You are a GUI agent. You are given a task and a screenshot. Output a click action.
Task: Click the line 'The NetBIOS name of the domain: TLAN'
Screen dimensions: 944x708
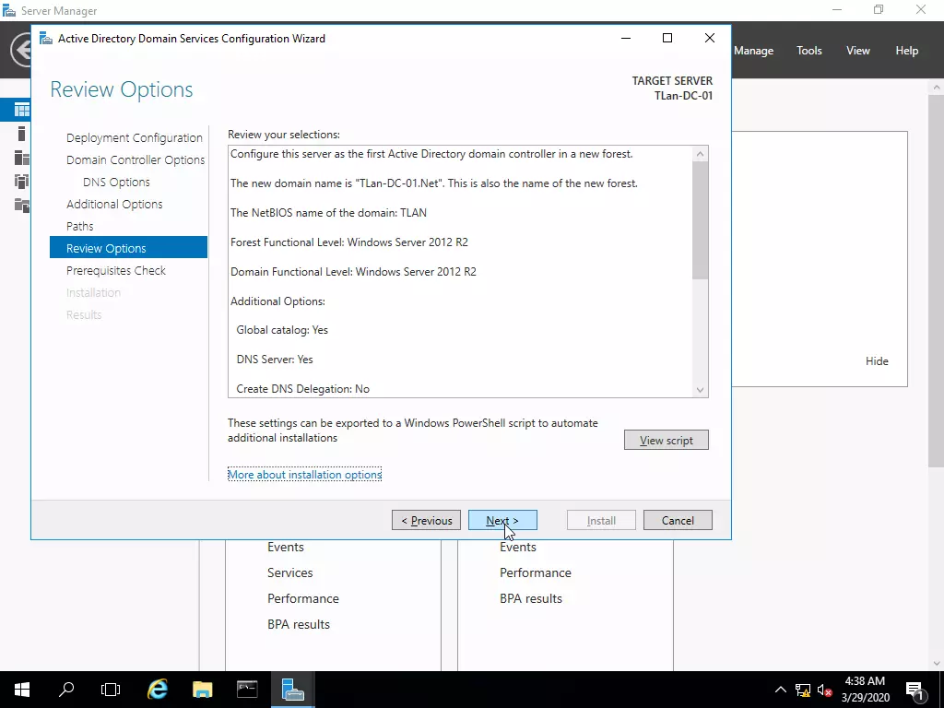pos(328,213)
